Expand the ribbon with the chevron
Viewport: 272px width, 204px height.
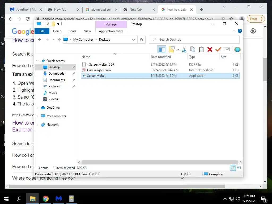234,31
